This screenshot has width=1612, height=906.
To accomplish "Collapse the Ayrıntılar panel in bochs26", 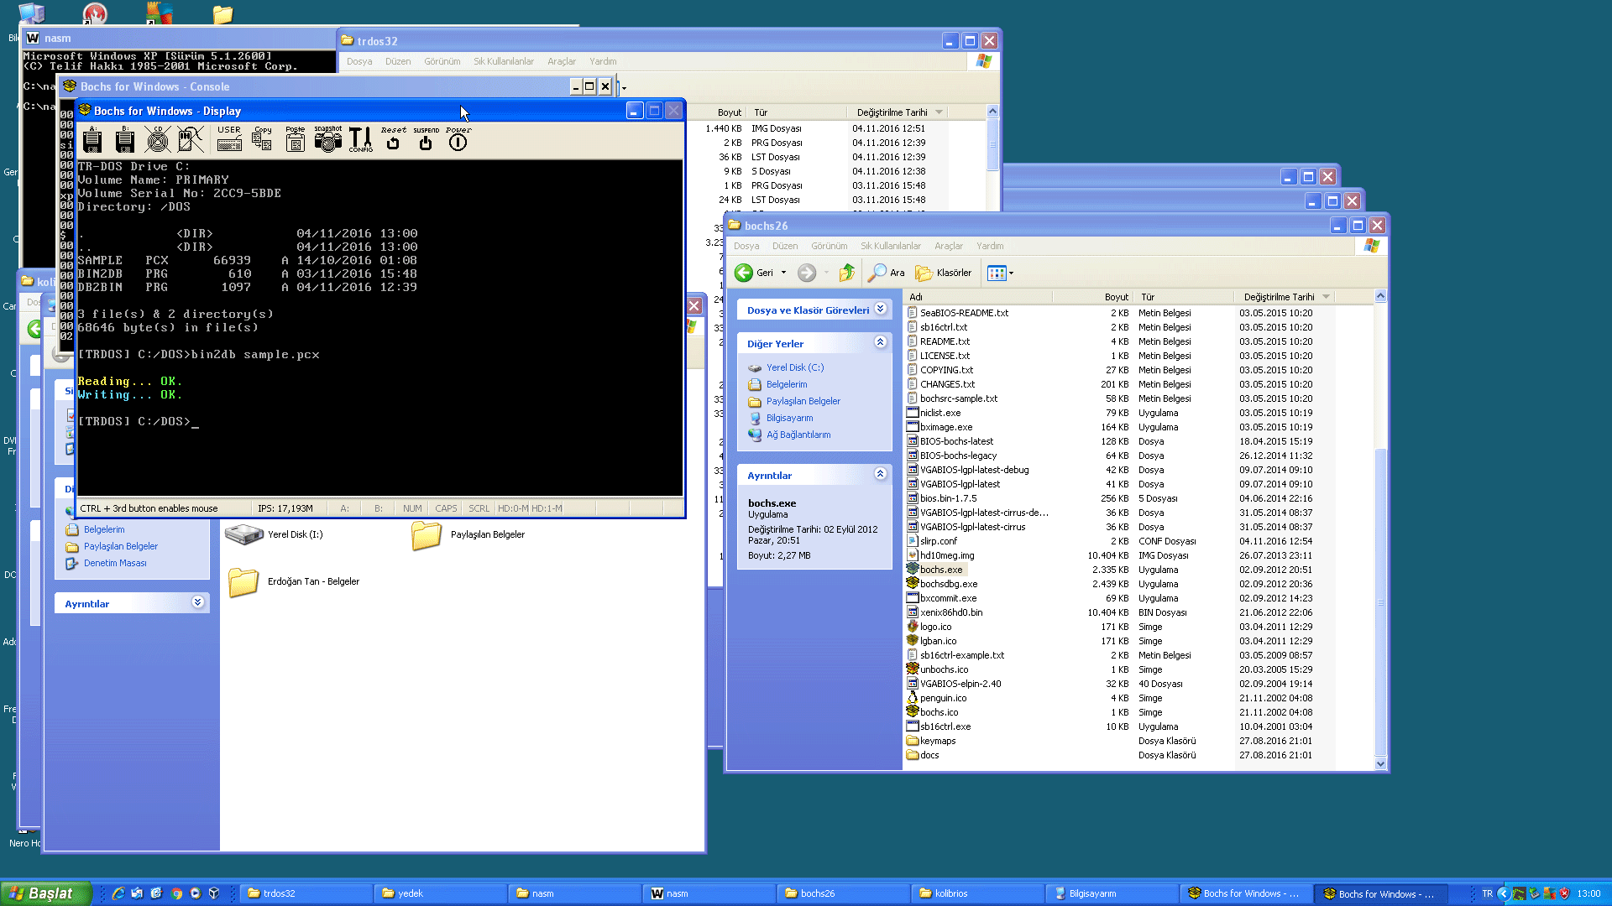I will (x=880, y=474).
